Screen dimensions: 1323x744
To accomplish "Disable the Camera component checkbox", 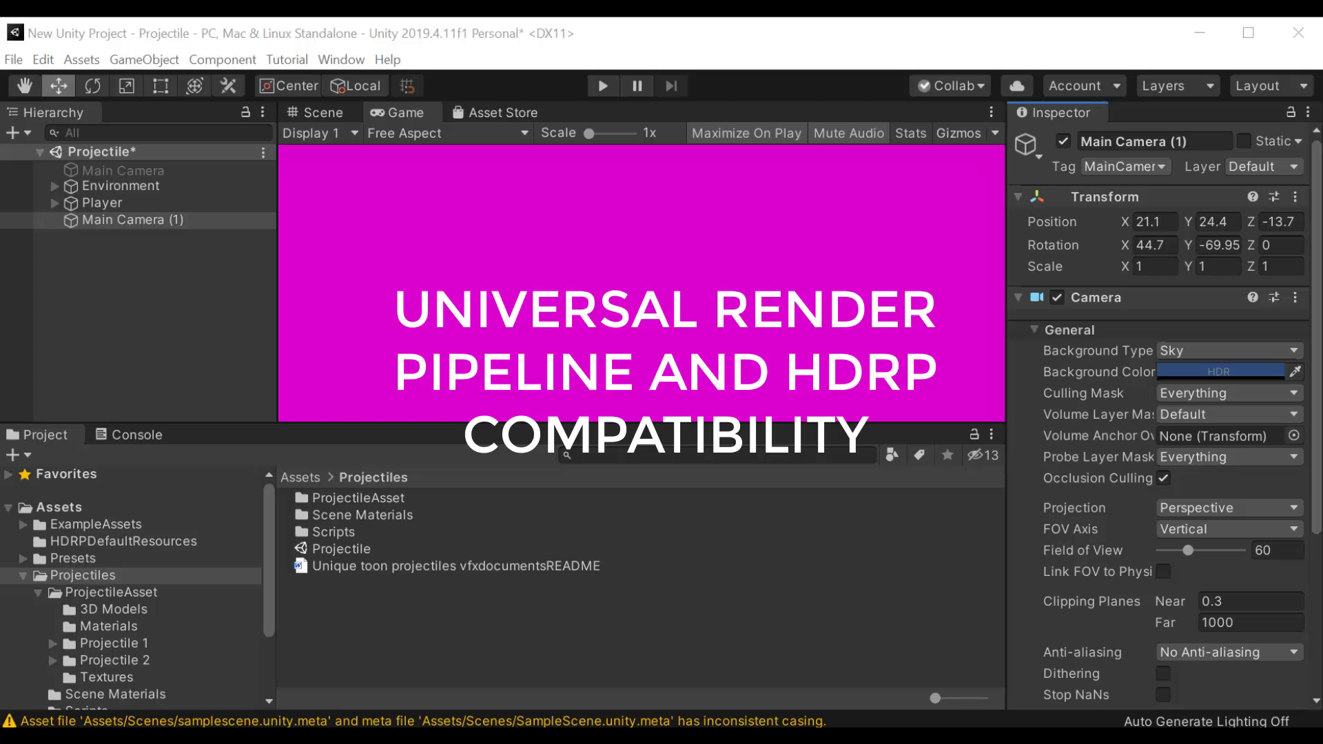I will (1057, 297).
